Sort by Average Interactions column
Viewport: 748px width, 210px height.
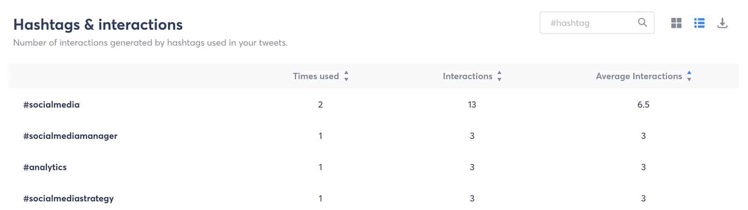(639, 76)
